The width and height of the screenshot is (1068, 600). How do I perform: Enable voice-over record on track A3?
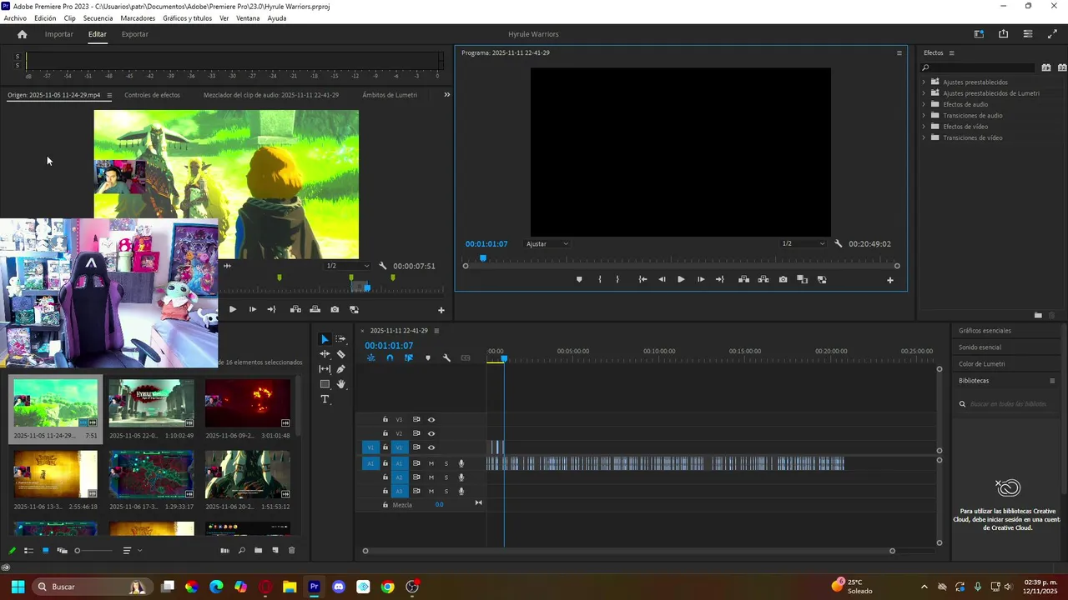tap(461, 492)
